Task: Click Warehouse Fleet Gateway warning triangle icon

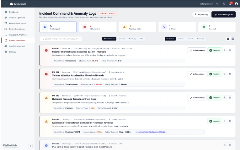Action: coord(46,121)
